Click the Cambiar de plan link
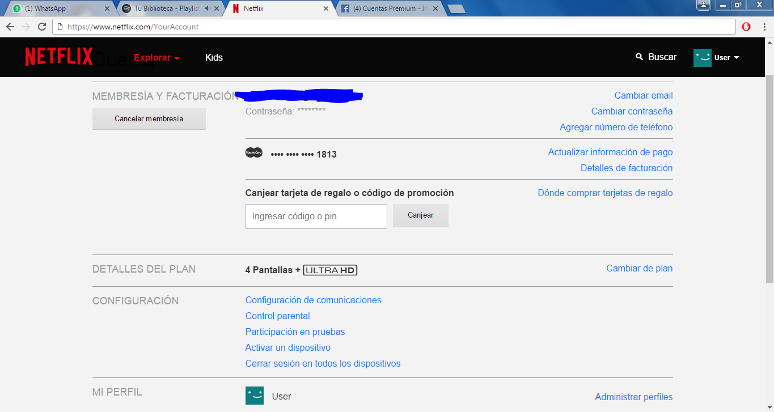Screen dimensions: 774x412 [x=640, y=269]
